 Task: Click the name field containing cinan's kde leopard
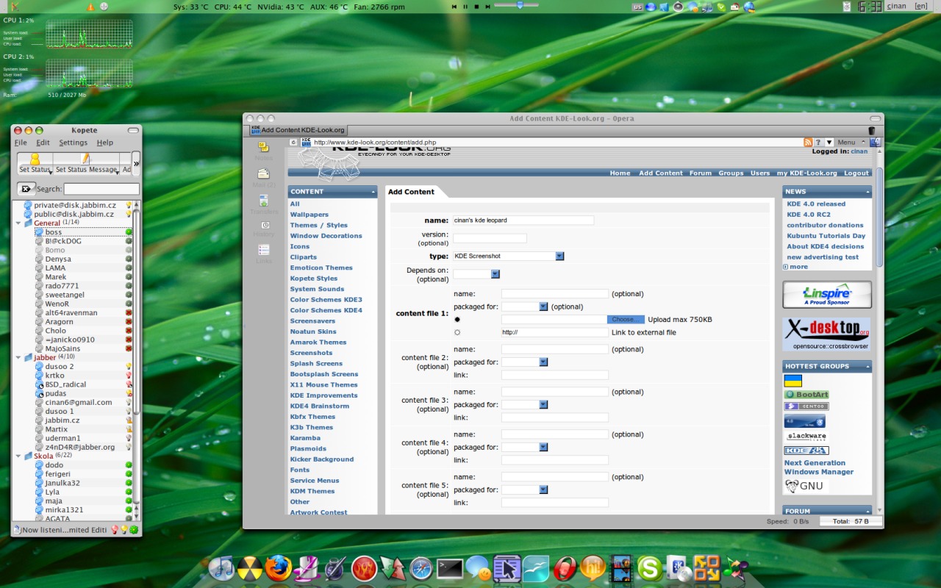click(523, 220)
